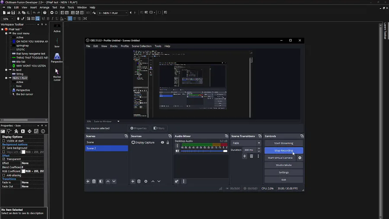Enable Anti-aliasing checkbox
The image size is (389, 219).
4,175
